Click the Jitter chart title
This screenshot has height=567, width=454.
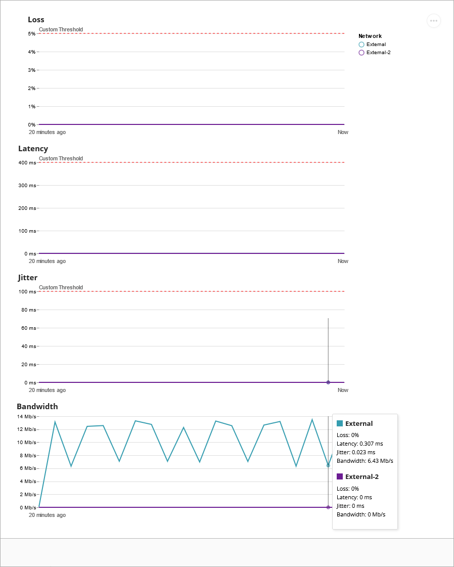tap(27, 277)
